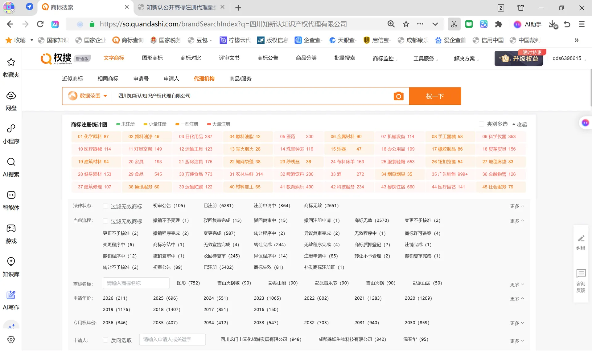Open a new browser tab

pos(238,8)
